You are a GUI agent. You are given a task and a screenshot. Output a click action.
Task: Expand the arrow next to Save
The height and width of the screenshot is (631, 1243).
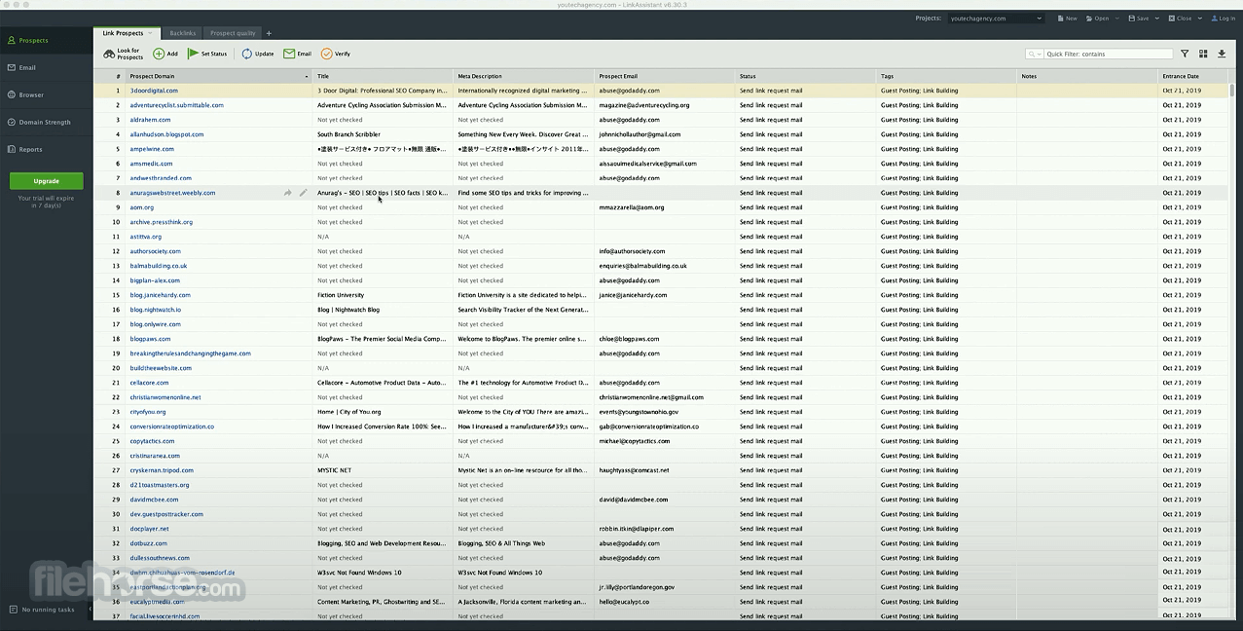tap(1156, 19)
